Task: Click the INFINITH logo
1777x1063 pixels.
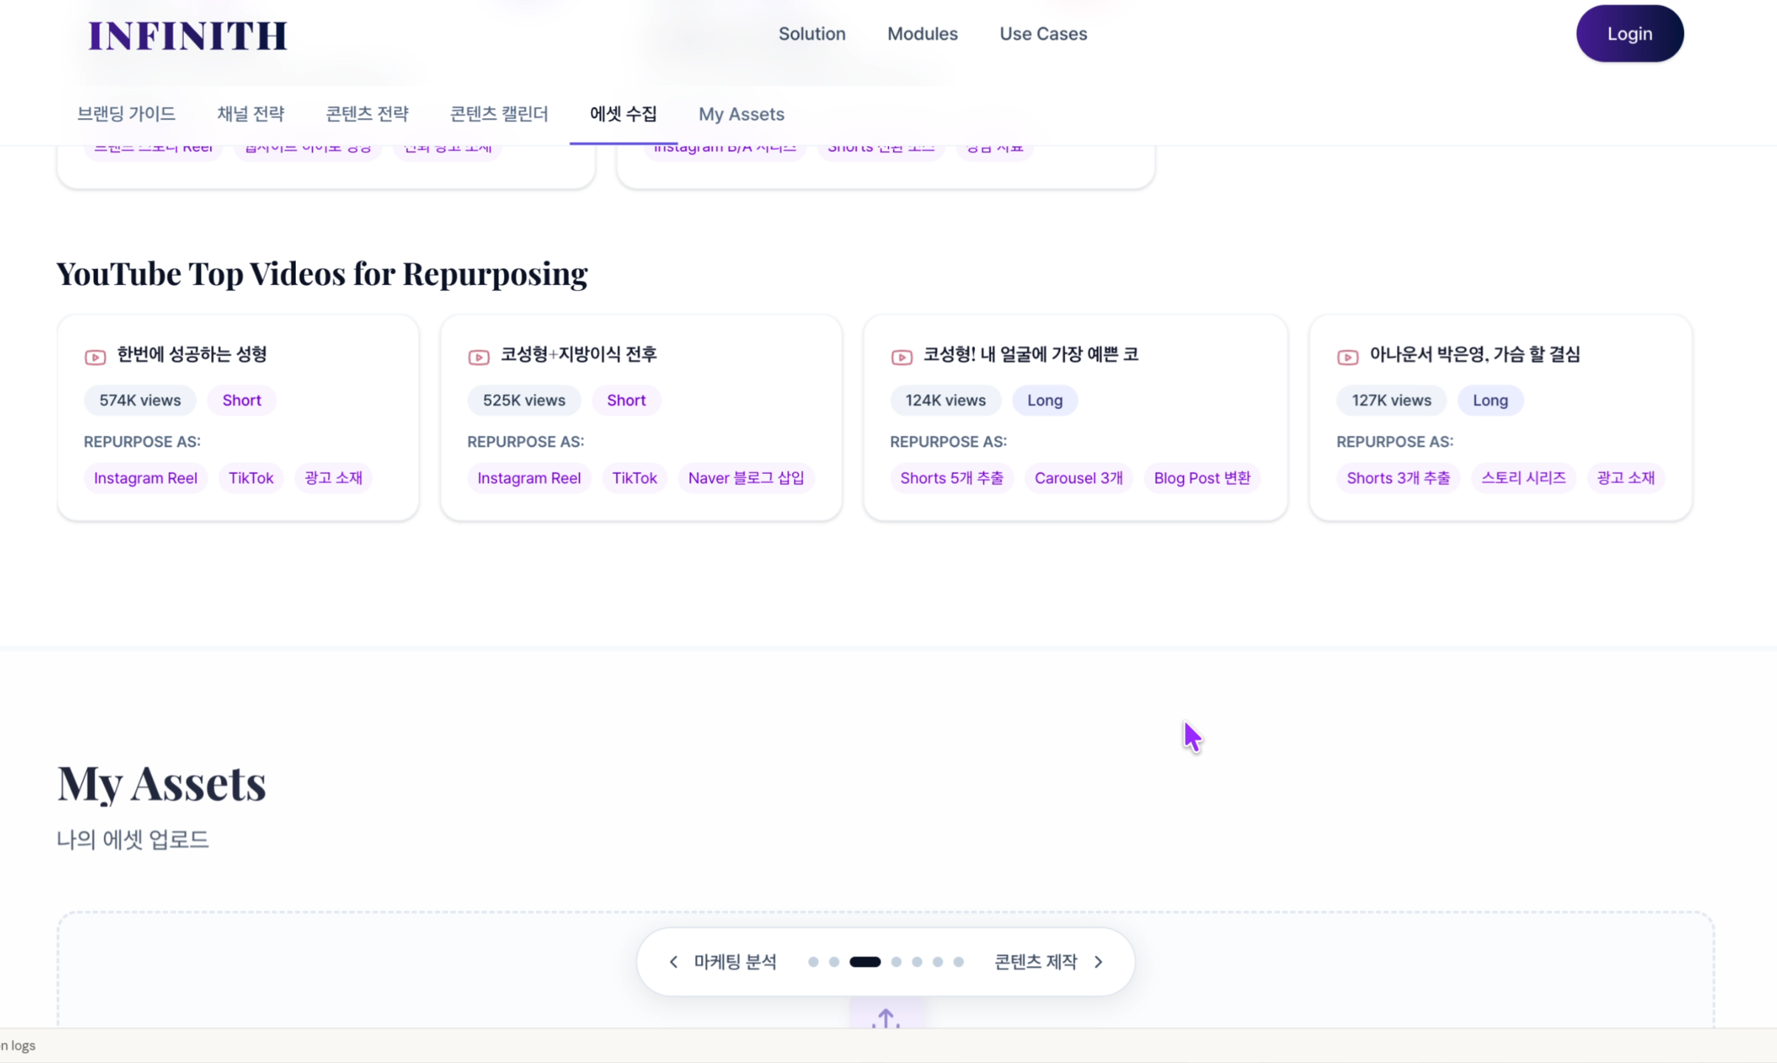Action: click(x=187, y=35)
